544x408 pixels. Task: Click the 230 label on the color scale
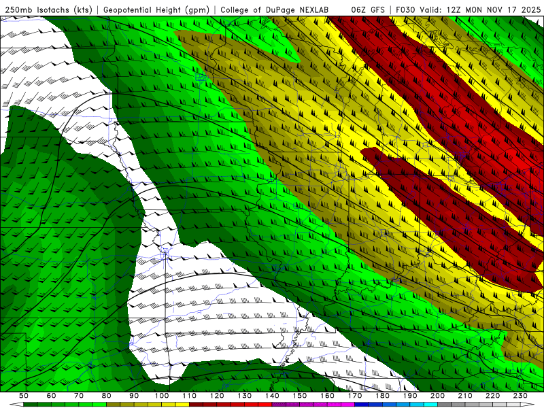[521, 396]
